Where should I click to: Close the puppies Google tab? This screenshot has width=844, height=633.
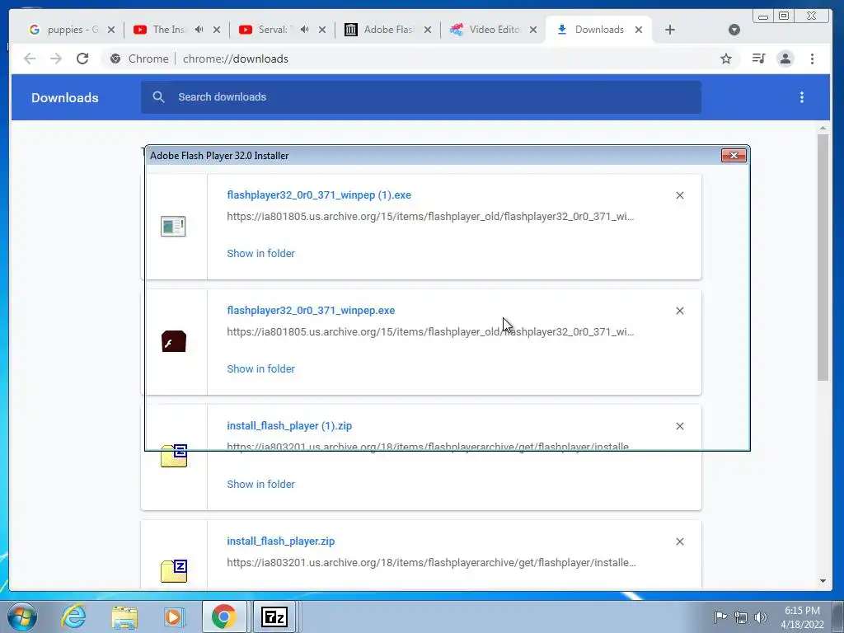click(111, 30)
